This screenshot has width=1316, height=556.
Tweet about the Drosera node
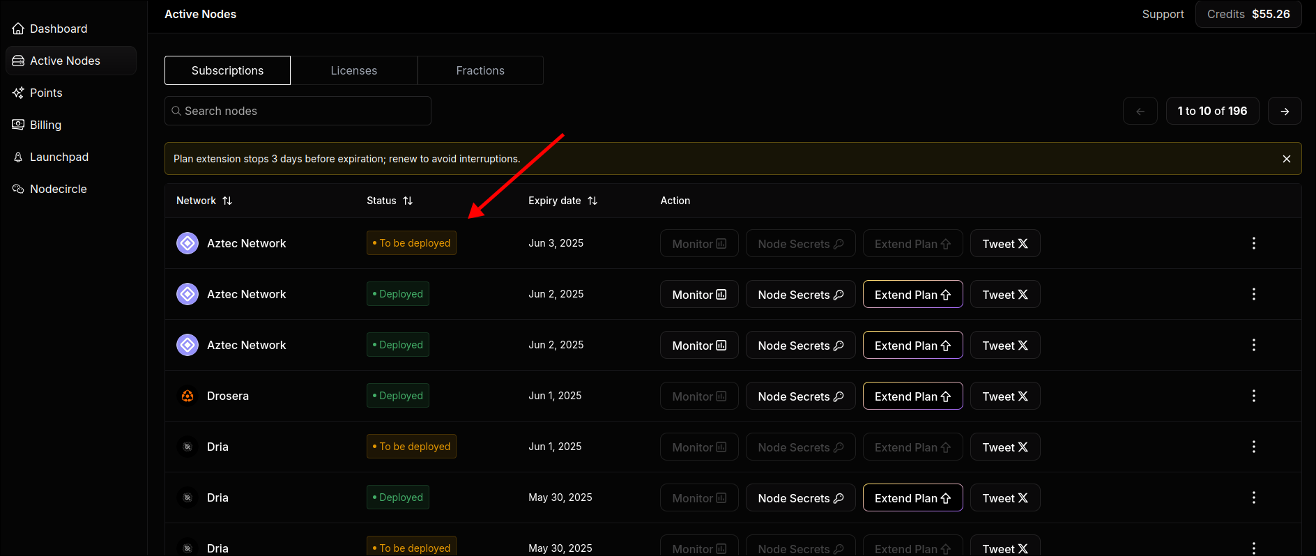(x=1005, y=396)
